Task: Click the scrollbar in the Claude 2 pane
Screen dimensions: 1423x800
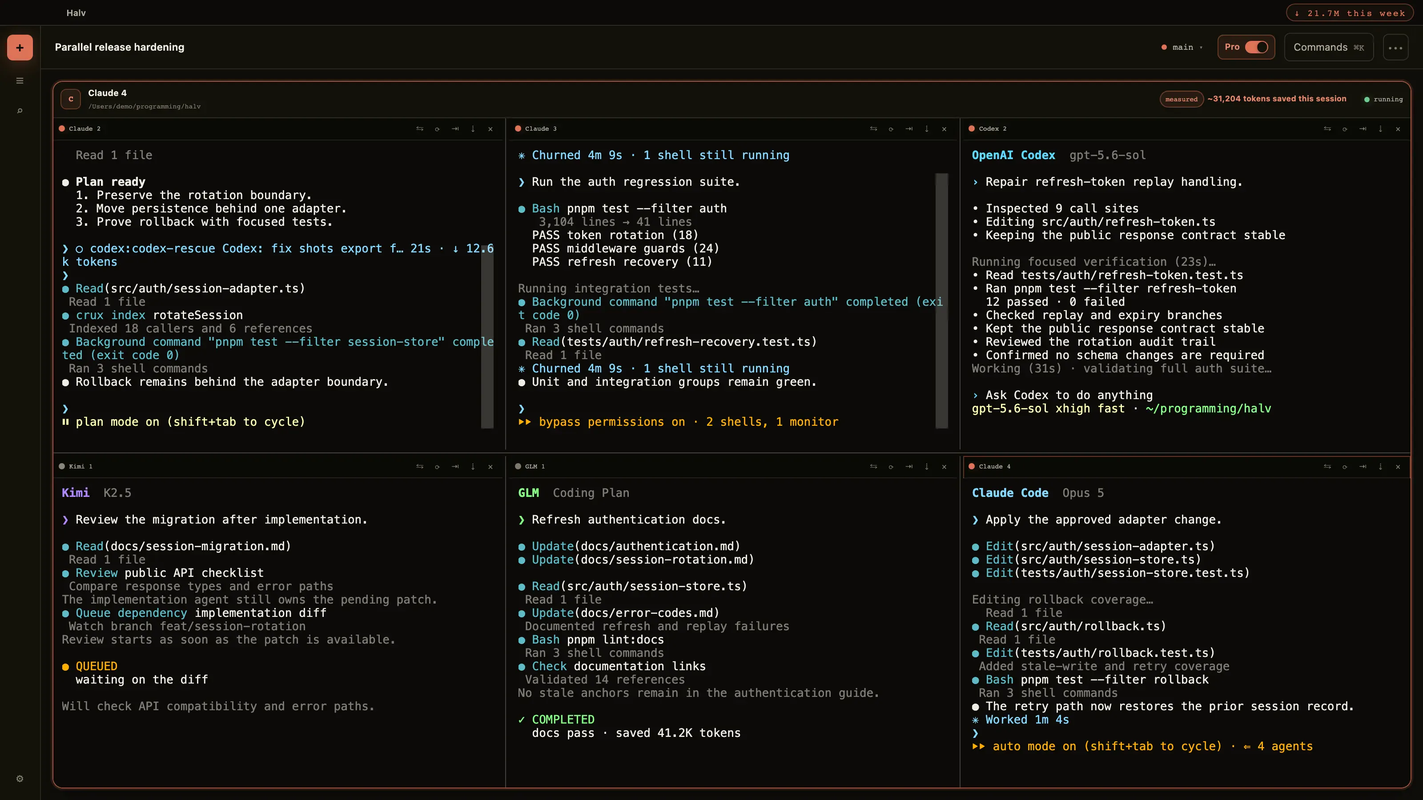Action: (x=486, y=337)
